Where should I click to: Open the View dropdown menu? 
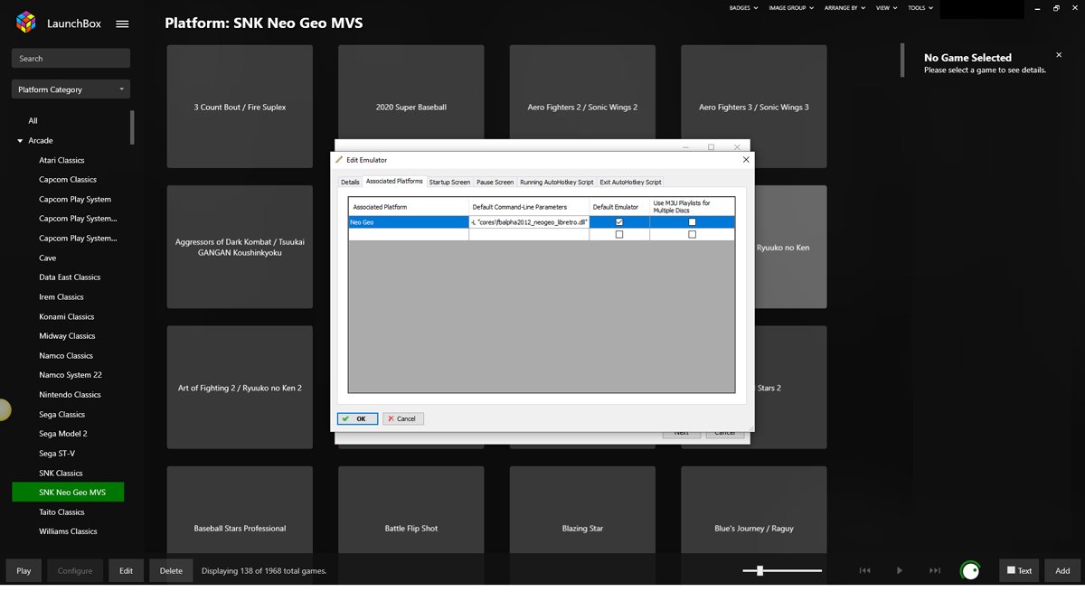click(x=886, y=8)
